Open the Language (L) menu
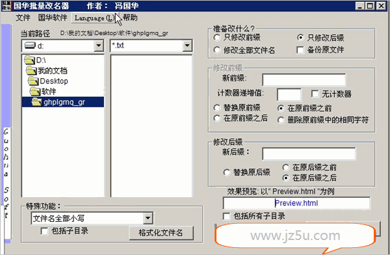390x255 pixels. click(94, 18)
